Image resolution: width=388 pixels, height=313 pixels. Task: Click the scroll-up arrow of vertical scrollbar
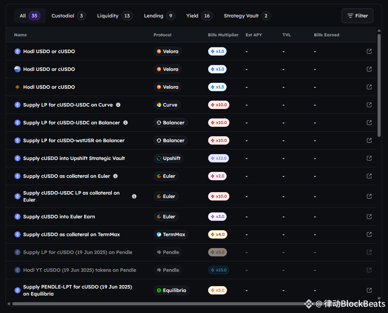379,30
